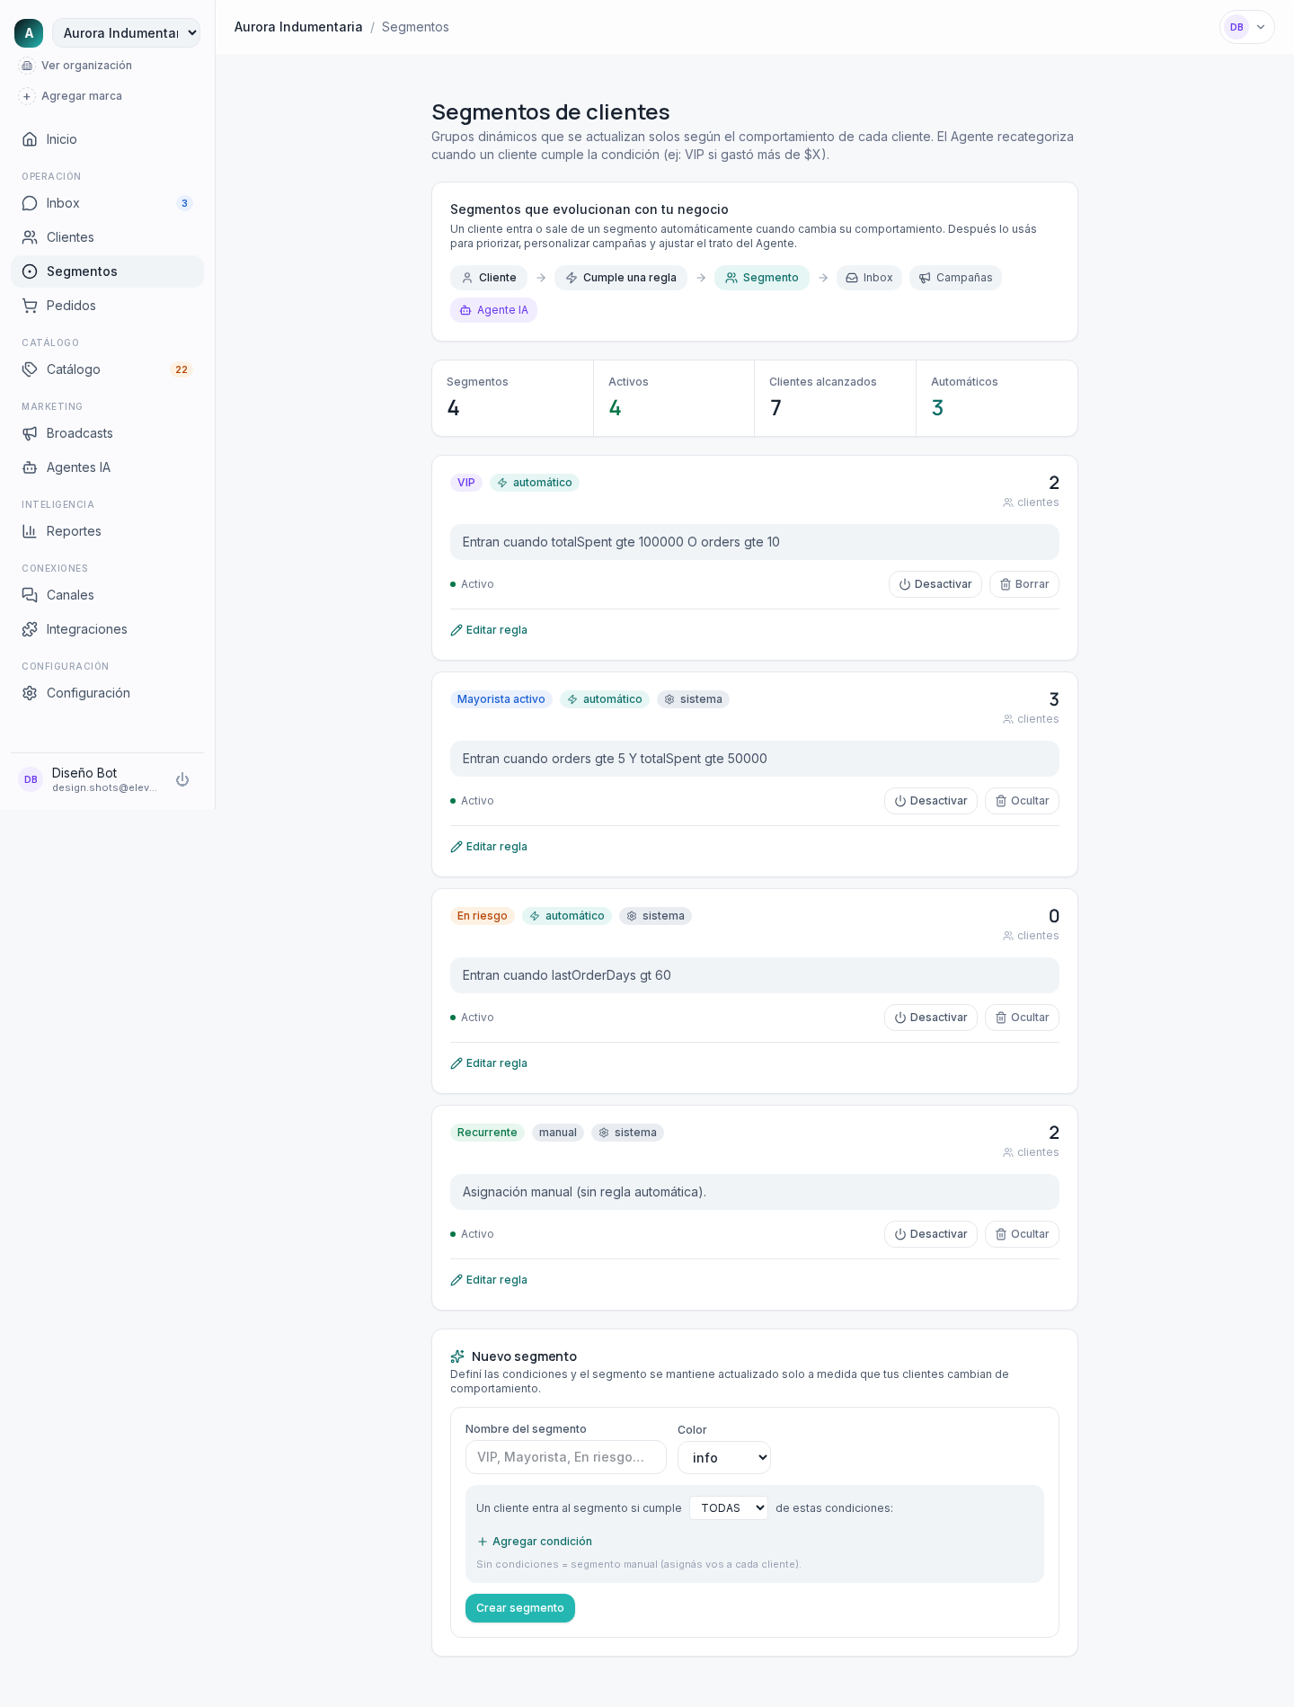
Task: Click the Canales chat icon
Action: pos(30,595)
